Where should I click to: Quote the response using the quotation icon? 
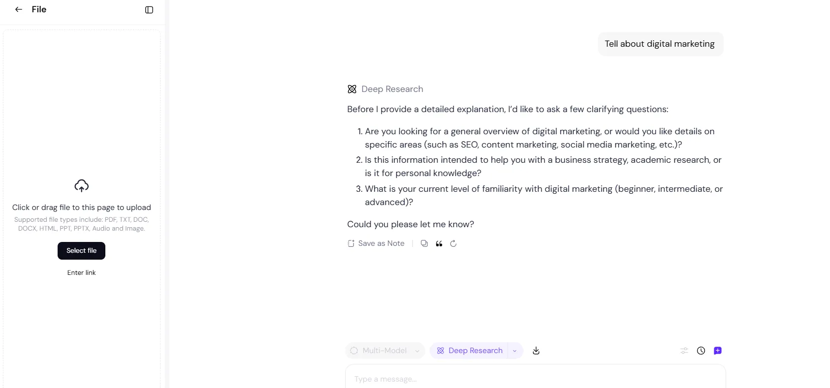tap(439, 243)
